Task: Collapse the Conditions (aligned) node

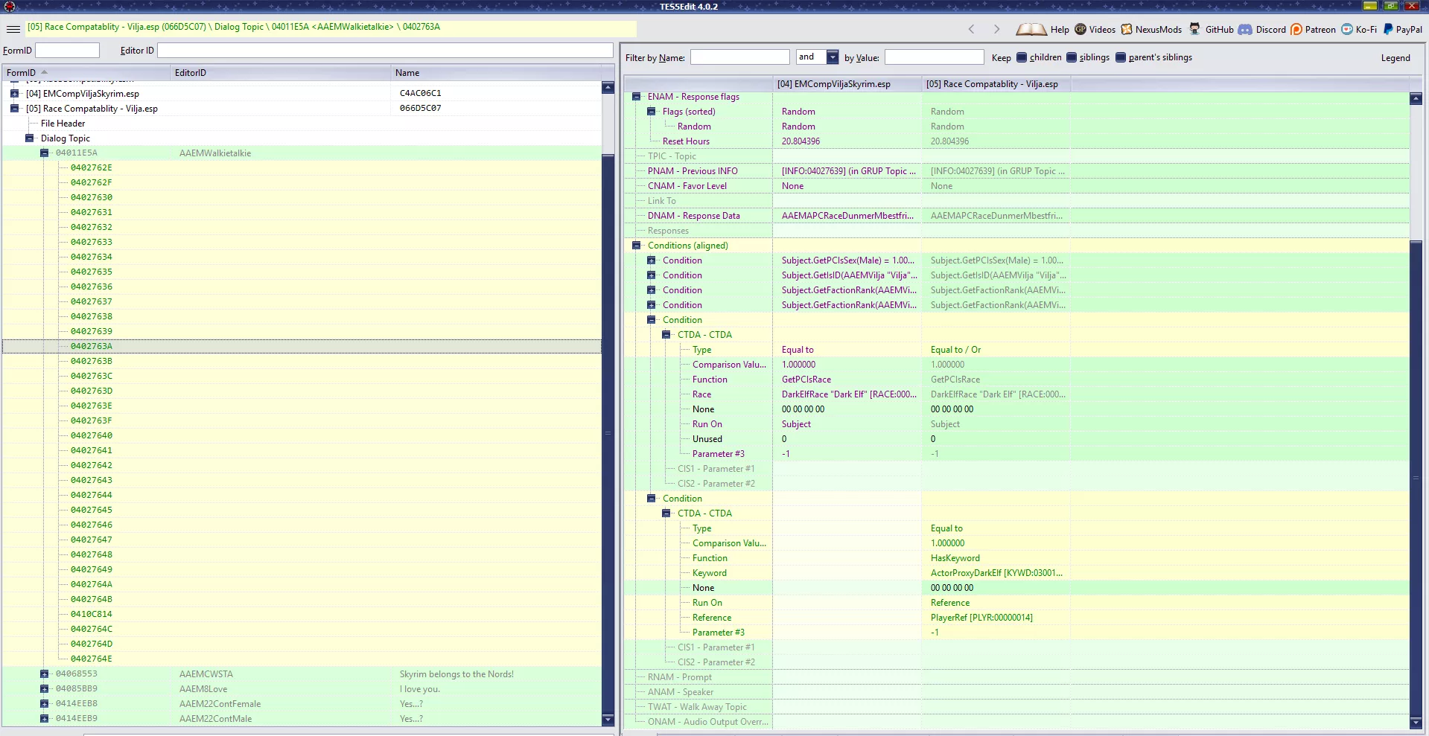Action: click(x=637, y=246)
